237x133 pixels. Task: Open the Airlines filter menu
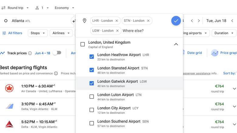61,33
